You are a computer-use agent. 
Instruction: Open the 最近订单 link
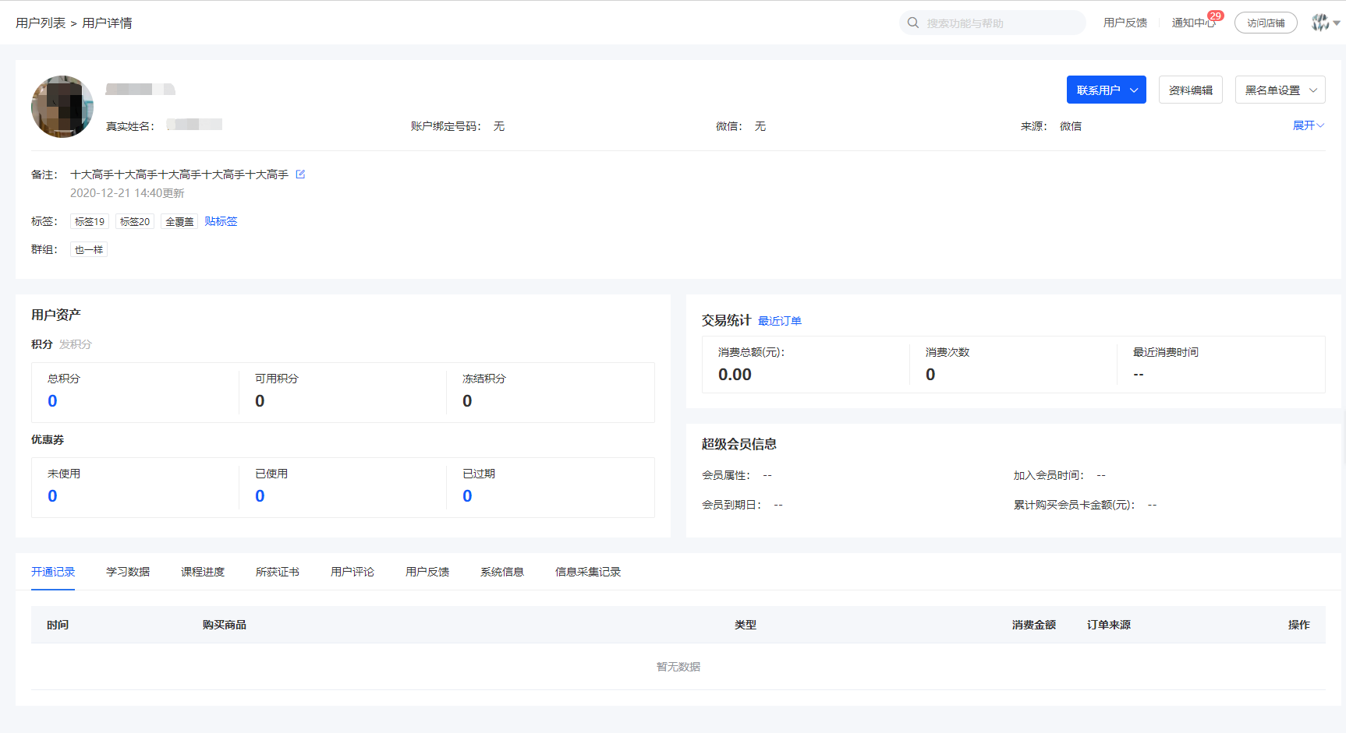(x=780, y=320)
